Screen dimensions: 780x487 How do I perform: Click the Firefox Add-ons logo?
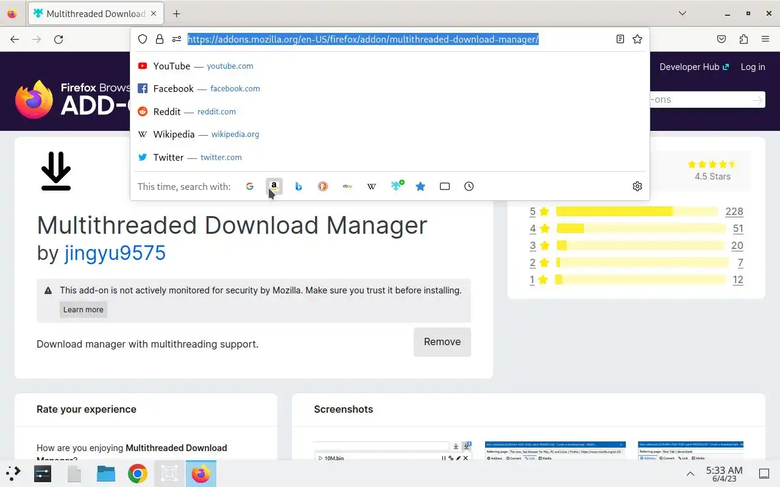[x=73, y=99]
